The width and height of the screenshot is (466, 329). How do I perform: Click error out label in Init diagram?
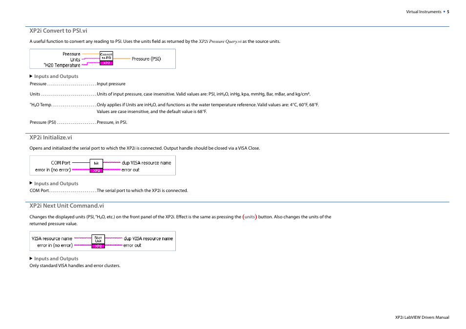pos(130,170)
